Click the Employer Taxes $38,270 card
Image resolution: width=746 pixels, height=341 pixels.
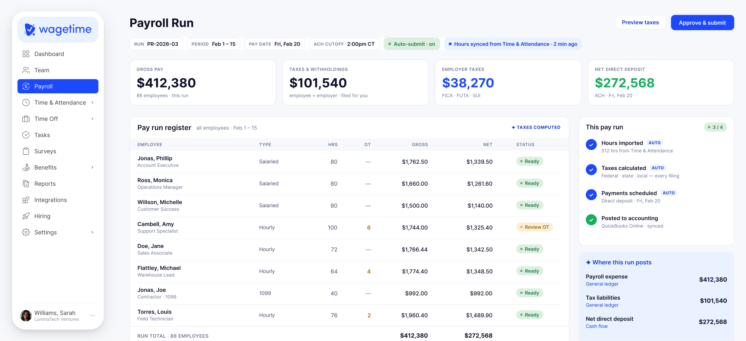(508, 82)
